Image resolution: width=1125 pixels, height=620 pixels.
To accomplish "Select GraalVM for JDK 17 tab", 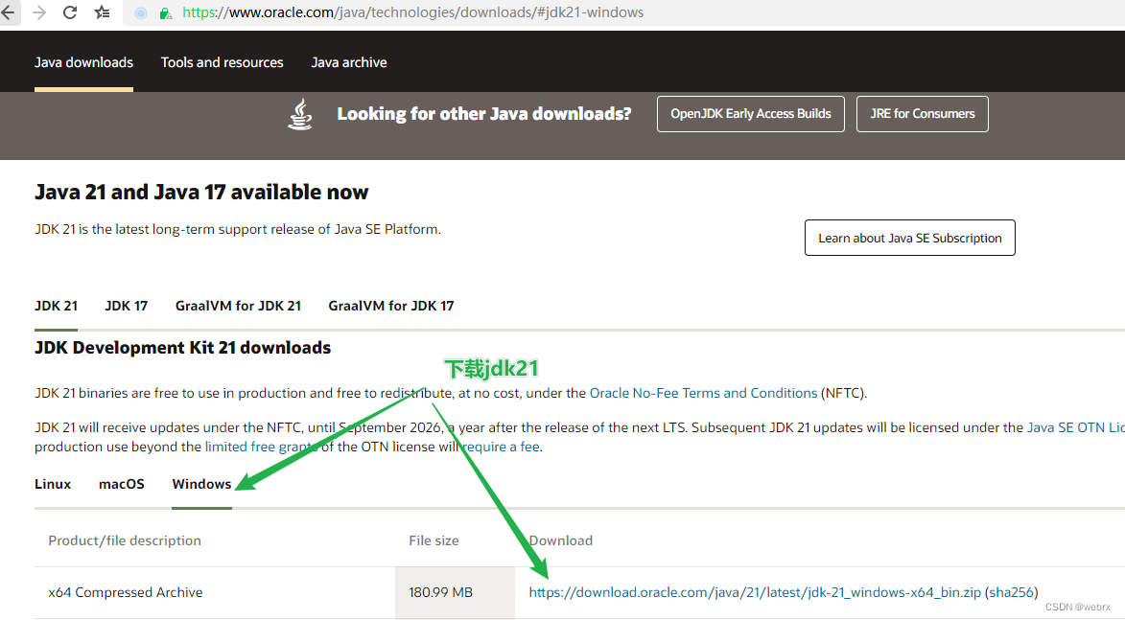I will (391, 306).
